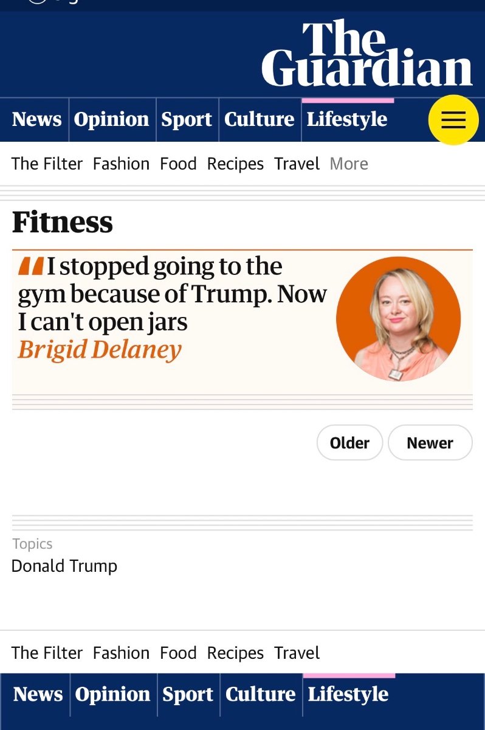The image size is (485, 730).
Task: Select Culture in the top navigation
Action: click(259, 119)
